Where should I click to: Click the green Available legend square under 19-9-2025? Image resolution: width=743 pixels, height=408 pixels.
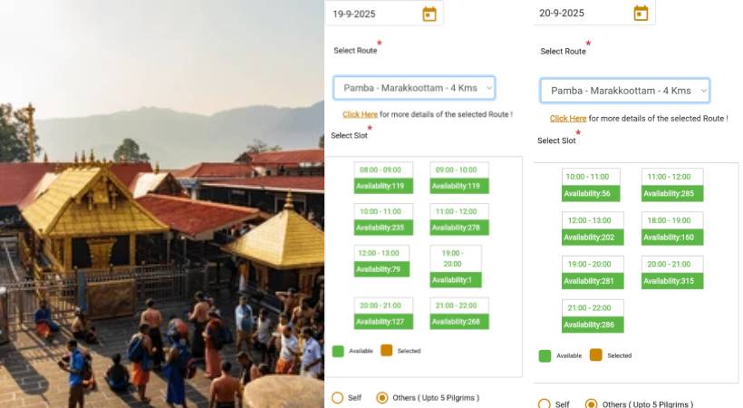pyautogui.click(x=338, y=351)
